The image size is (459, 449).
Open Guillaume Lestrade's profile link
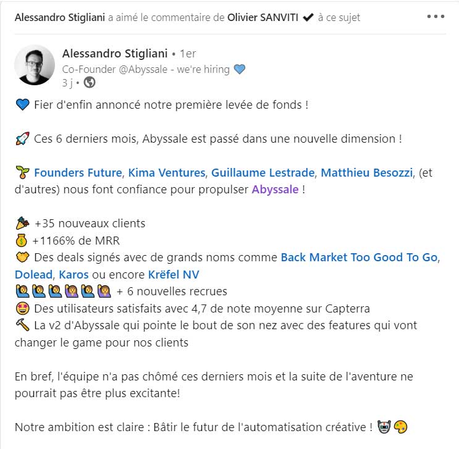click(263, 173)
